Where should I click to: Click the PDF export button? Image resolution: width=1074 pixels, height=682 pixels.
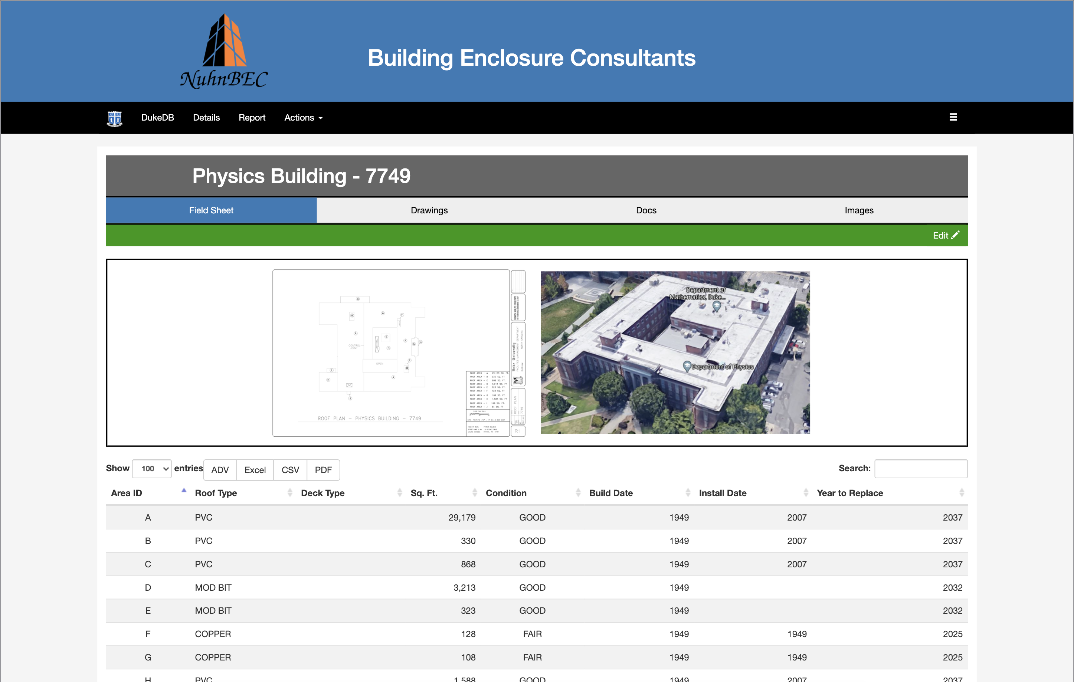(x=323, y=470)
